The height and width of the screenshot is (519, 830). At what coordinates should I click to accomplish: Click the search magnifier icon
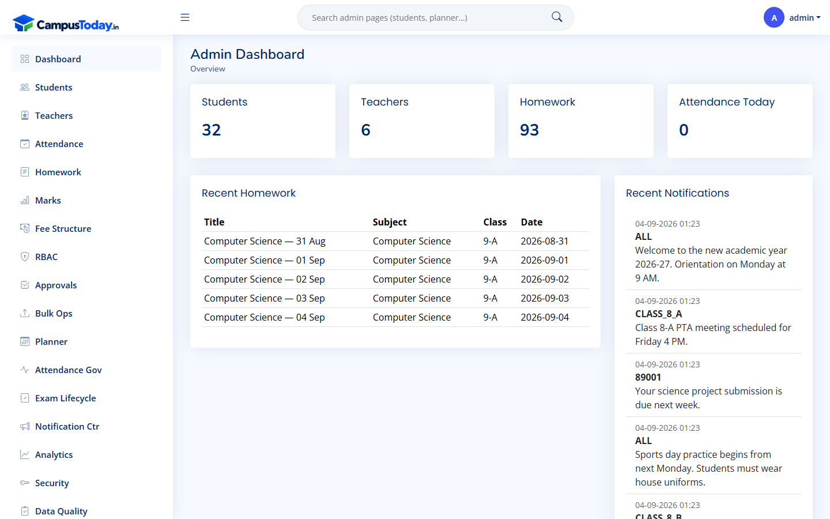coord(557,17)
